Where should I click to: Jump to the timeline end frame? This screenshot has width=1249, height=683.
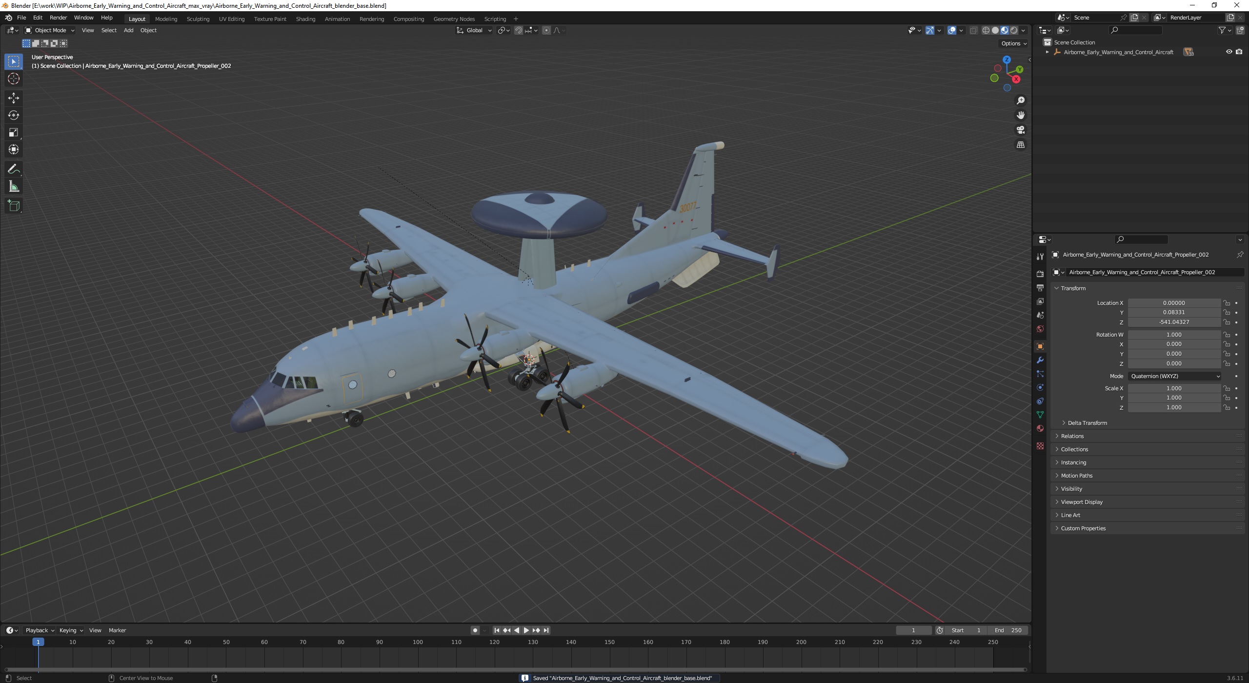coord(546,630)
